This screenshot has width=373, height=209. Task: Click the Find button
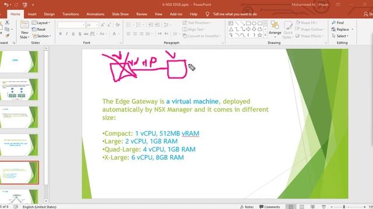pos(338,23)
